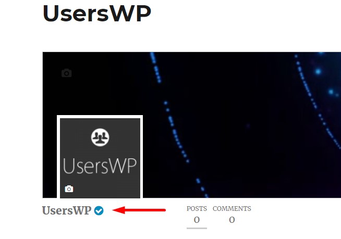The height and width of the screenshot is (239, 341).
Task: Click the blue verified checkmark badge
Action: (x=99, y=210)
